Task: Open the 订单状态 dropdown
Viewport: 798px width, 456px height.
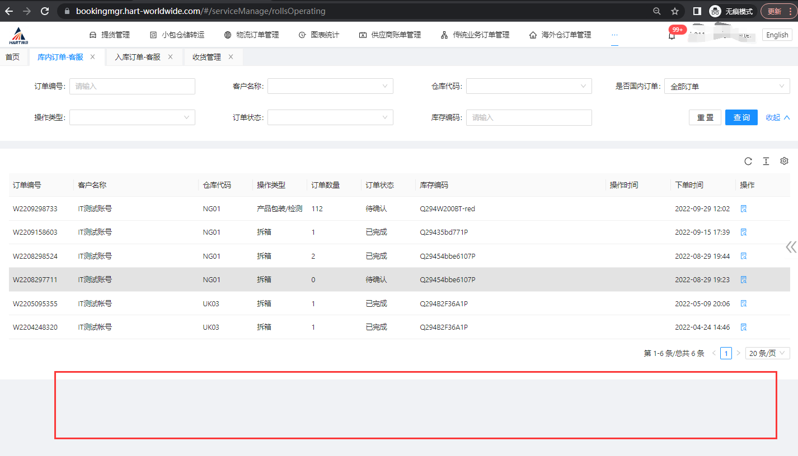Action: tap(330, 117)
